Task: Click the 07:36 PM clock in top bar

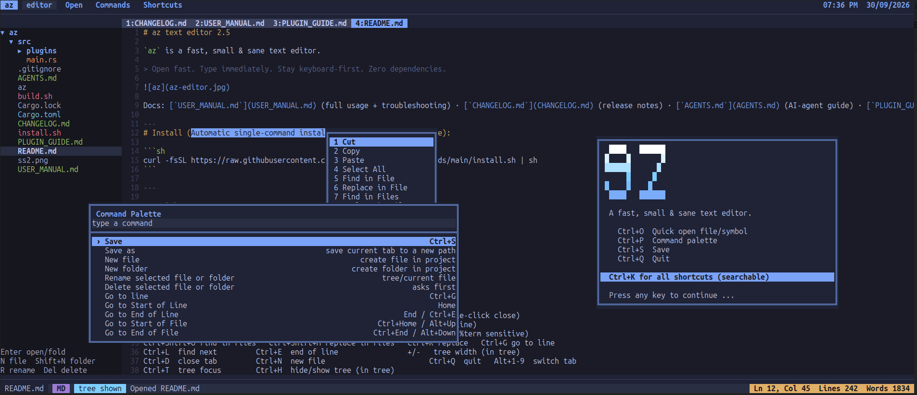Action: click(x=840, y=5)
